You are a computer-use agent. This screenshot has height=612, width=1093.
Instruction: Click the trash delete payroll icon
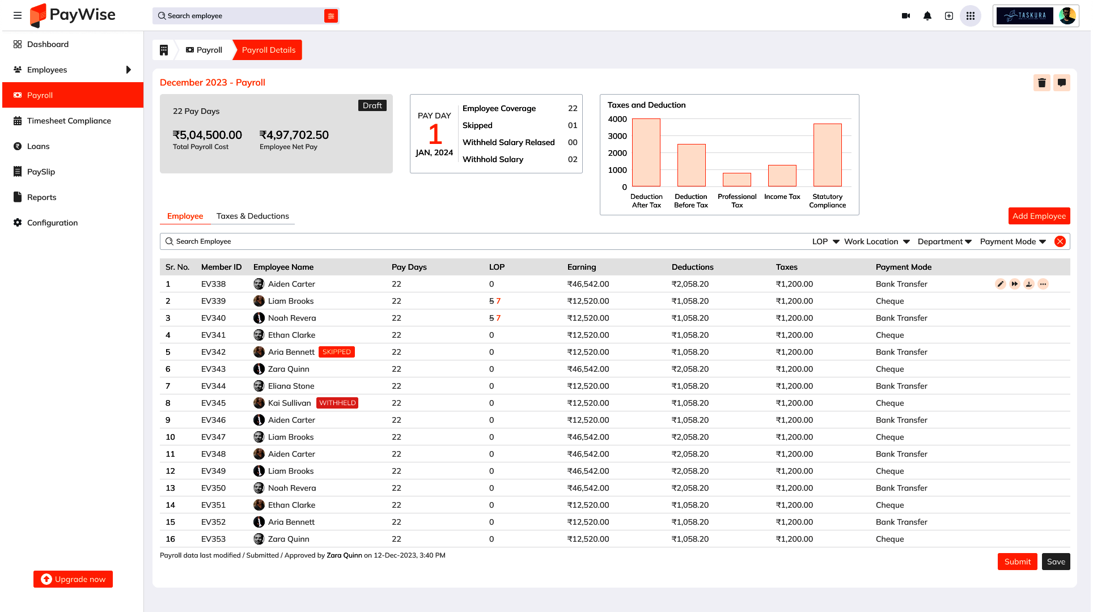pos(1041,83)
